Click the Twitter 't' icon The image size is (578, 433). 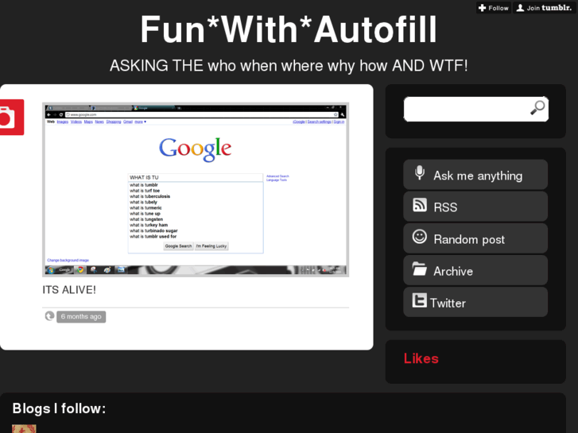pyautogui.click(x=420, y=300)
